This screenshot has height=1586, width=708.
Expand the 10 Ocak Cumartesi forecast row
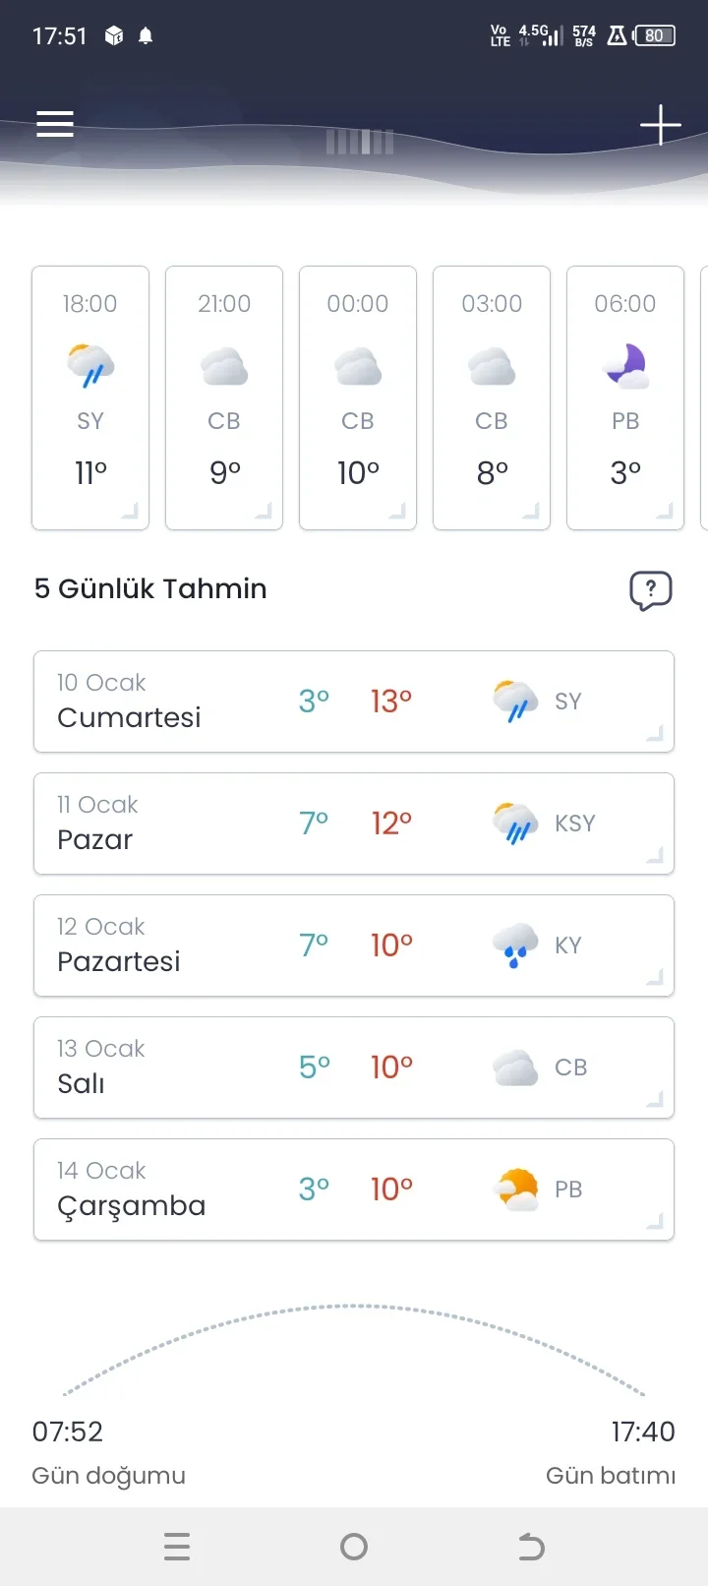tap(654, 733)
